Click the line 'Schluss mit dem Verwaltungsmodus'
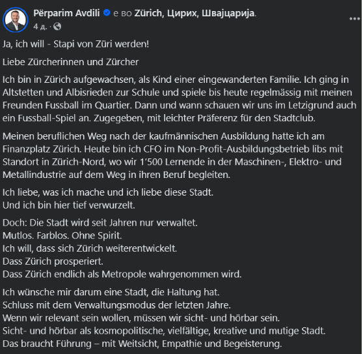 [116, 305]
